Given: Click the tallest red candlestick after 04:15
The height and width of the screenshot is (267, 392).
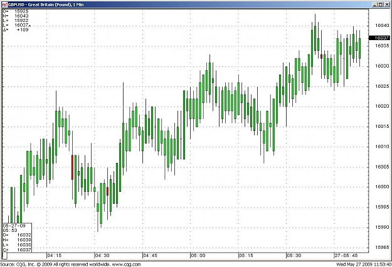Looking at the screenshot, I should point(73,167).
